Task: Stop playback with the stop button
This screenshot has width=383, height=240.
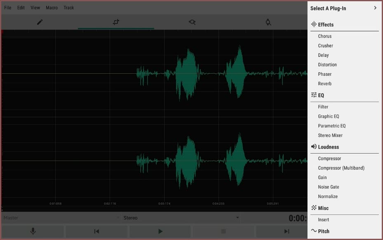Action: click(223, 231)
